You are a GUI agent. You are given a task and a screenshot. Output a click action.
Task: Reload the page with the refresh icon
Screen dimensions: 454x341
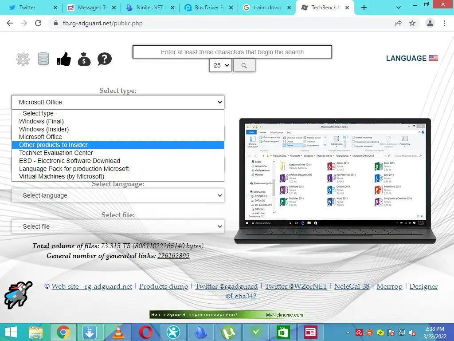[x=38, y=23]
